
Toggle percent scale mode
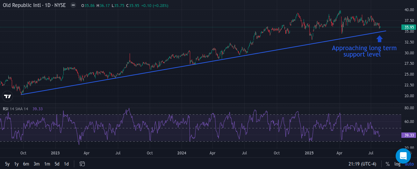point(388,164)
